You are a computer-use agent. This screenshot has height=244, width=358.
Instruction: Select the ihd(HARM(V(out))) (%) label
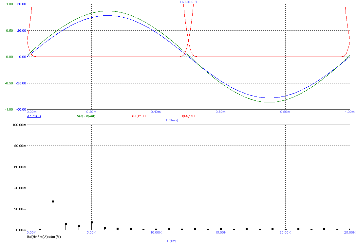tap(44, 237)
